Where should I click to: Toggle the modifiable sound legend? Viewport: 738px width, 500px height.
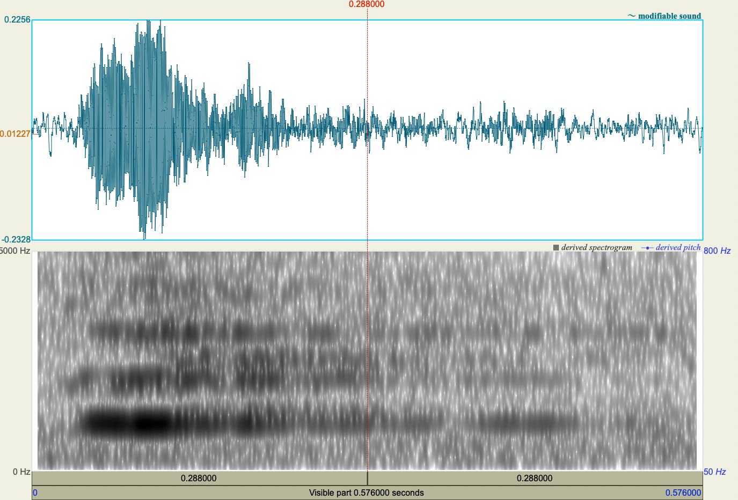[x=669, y=16]
